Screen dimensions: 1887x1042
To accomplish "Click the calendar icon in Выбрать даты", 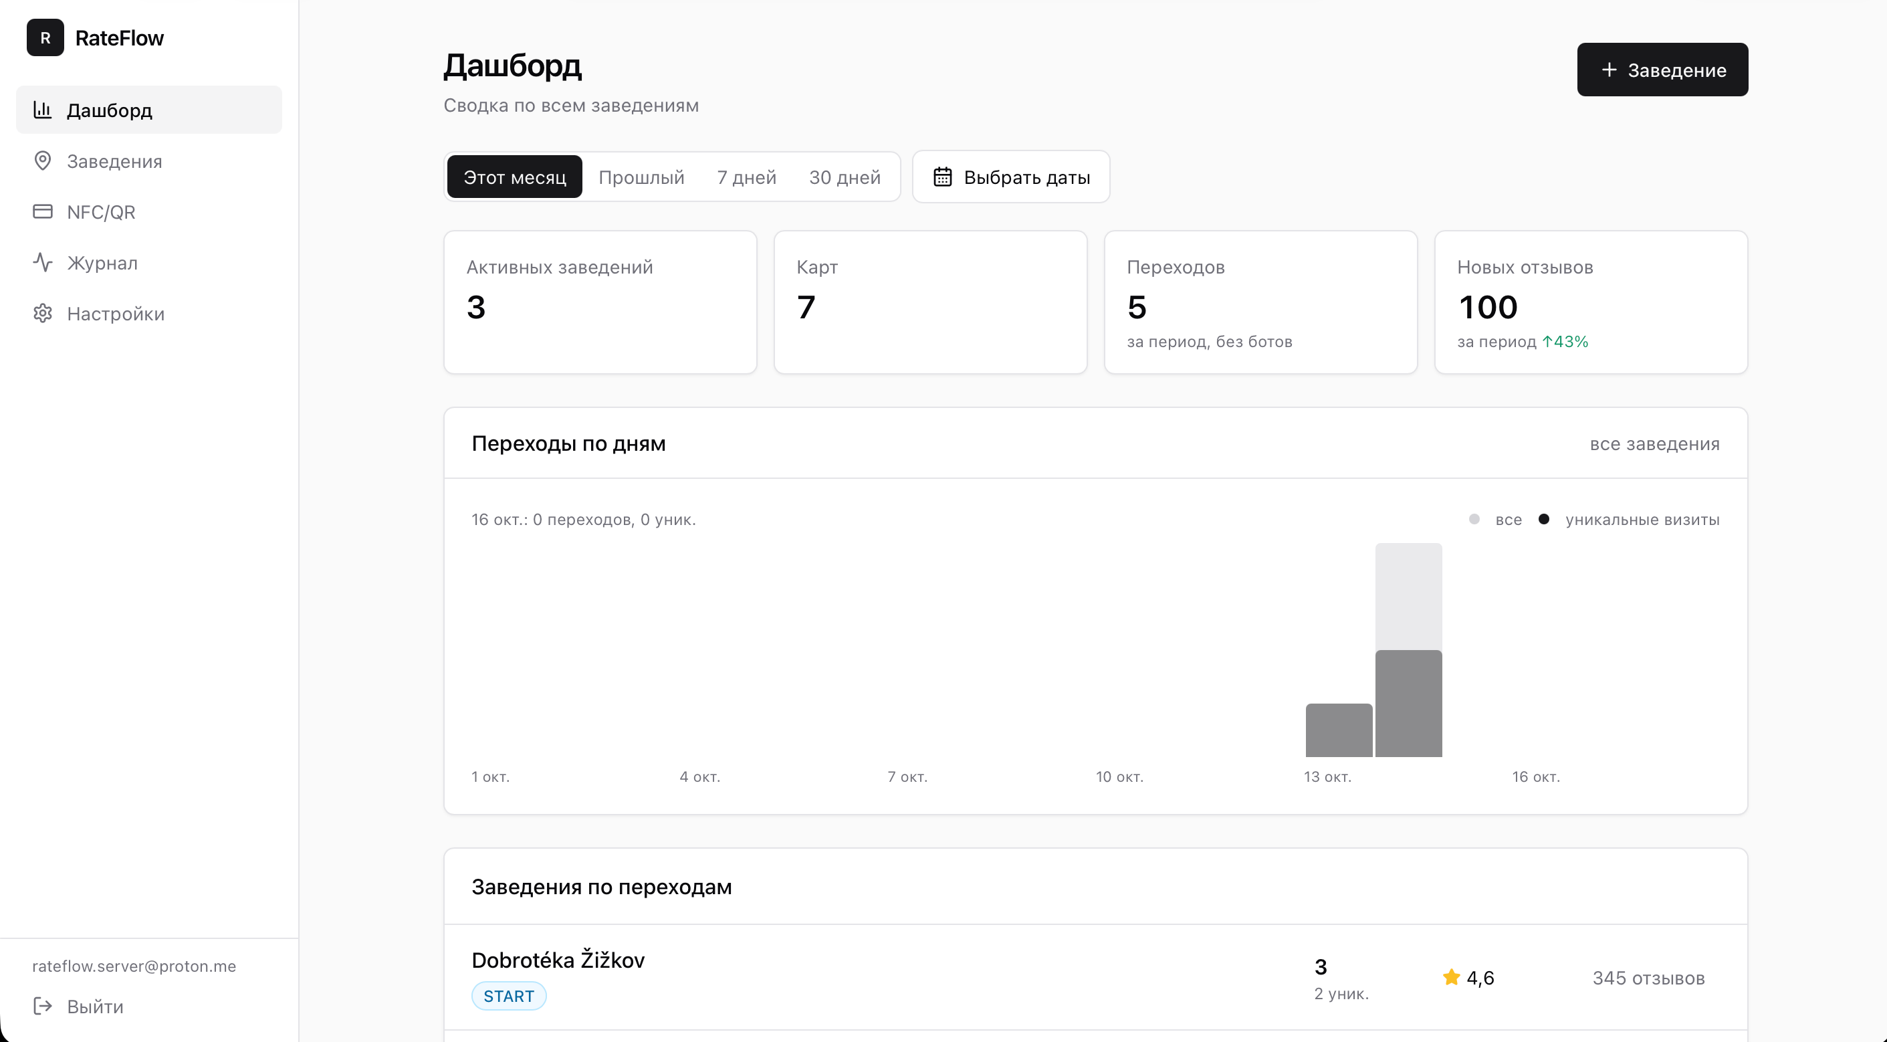I will click(943, 177).
